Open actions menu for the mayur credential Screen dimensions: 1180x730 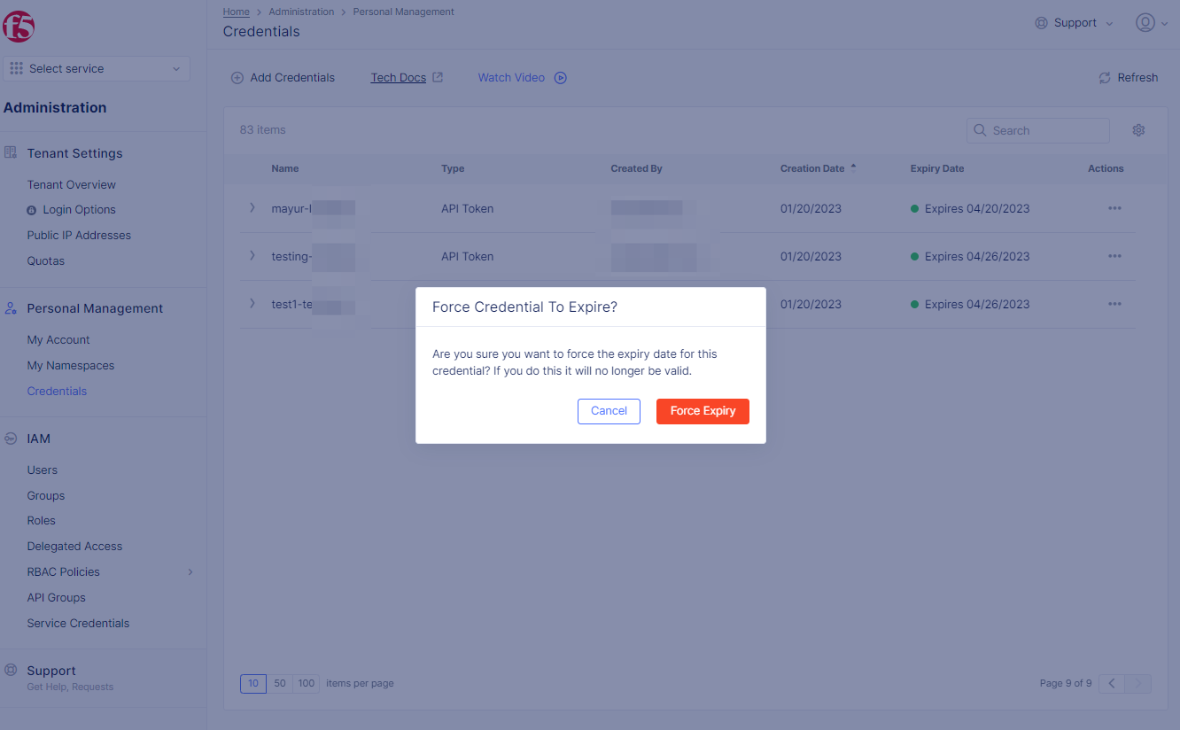pos(1114,208)
